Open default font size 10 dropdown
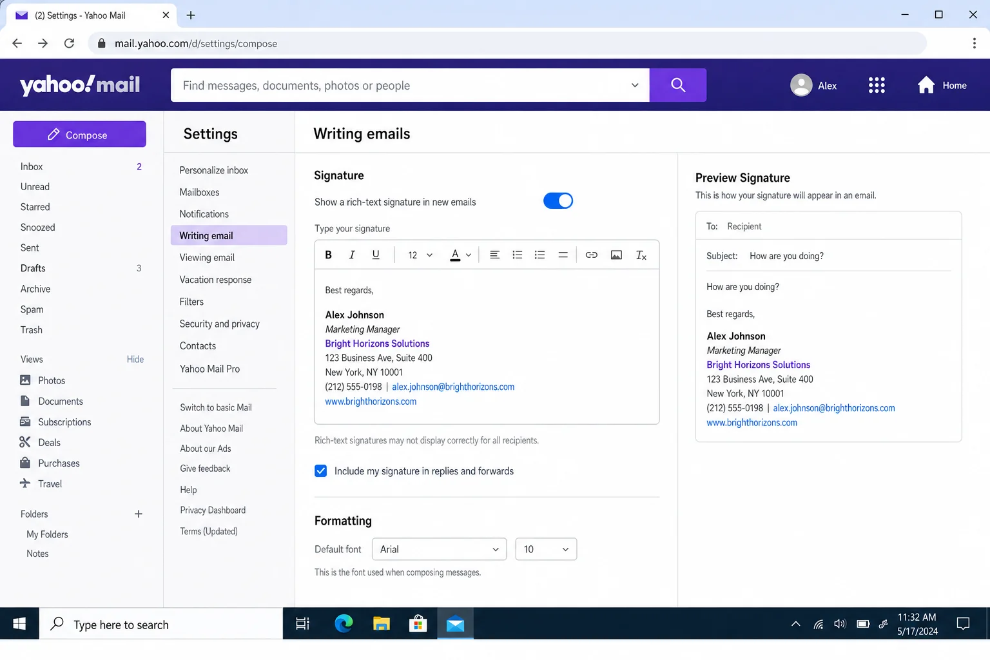The image size is (990, 660). click(546, 549)
